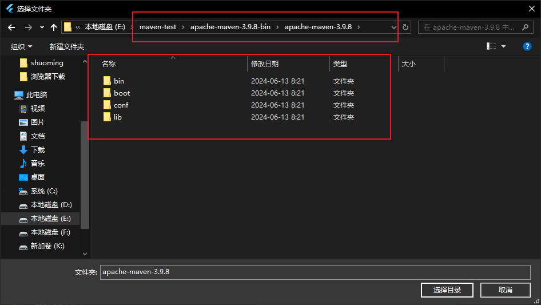The image size is (541, 305).
Task: Click the up one level arrow
Action: click(x=54, y=27)
